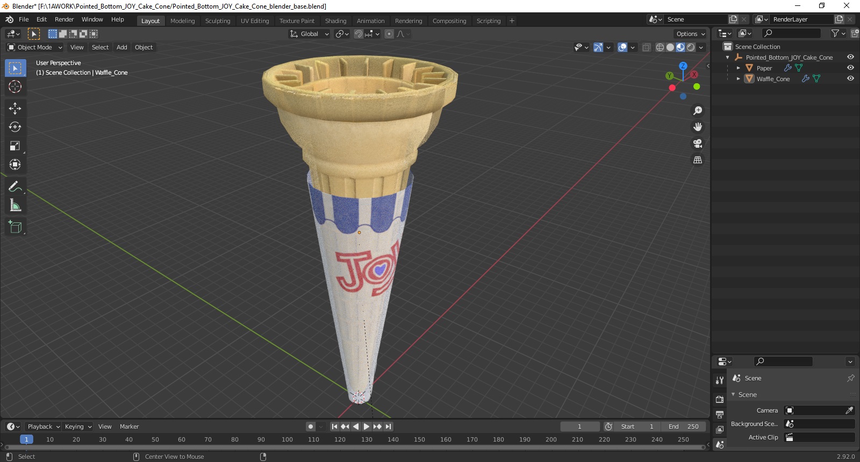Click the Waffle_Cone mesh data icon
Viewport: 860px width, 462px height.
(816, 78)
